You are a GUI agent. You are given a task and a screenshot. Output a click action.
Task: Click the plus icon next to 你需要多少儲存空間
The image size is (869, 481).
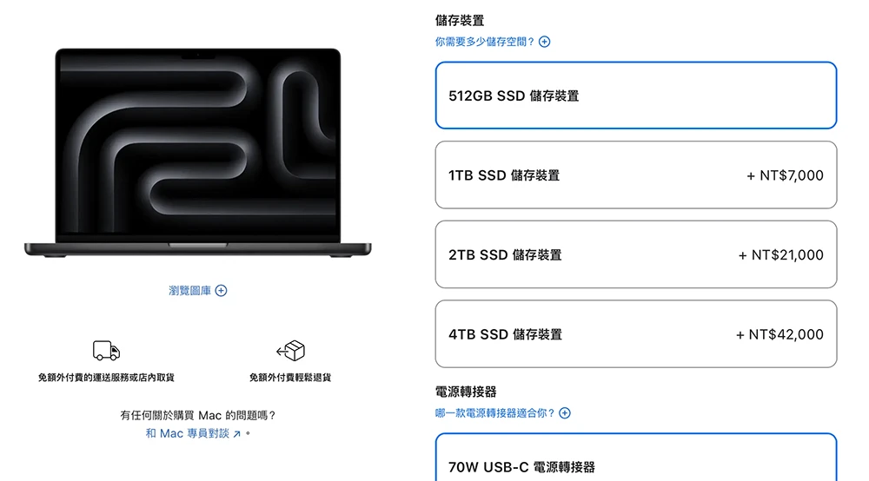(x=545, y=42)
